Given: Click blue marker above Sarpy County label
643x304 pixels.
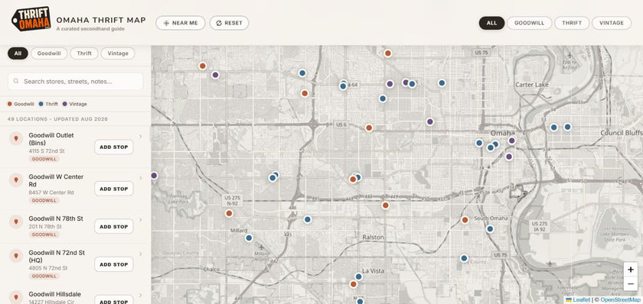Looking at the screenshot, I should click(x=464, y=258).
